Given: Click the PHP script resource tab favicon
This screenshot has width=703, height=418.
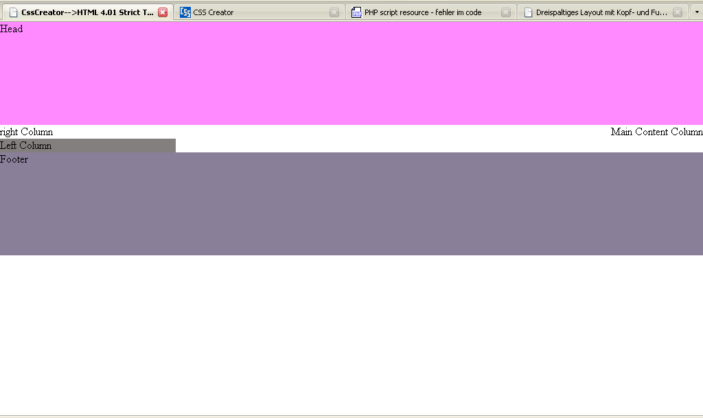Looking at the screenshot, I should [x=356, y=12].
